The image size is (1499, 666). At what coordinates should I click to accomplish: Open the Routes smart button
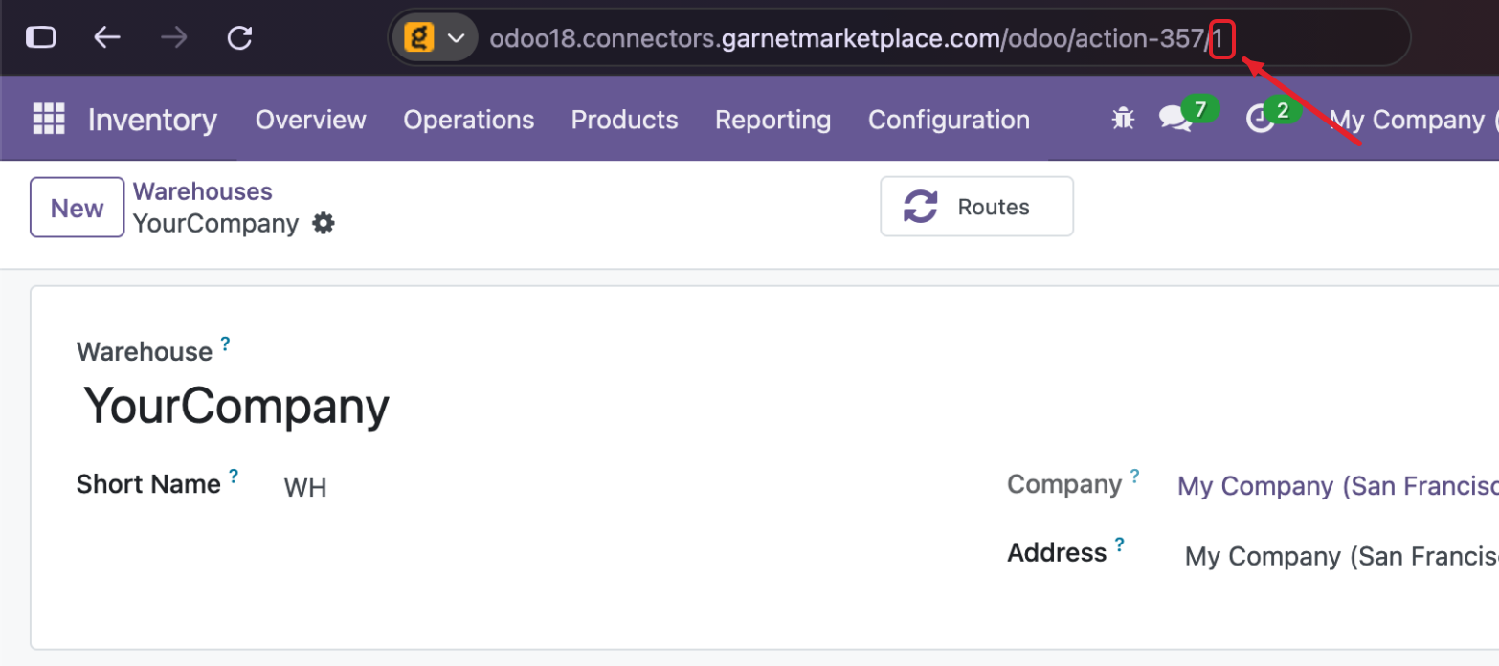[x=976, y=206]
